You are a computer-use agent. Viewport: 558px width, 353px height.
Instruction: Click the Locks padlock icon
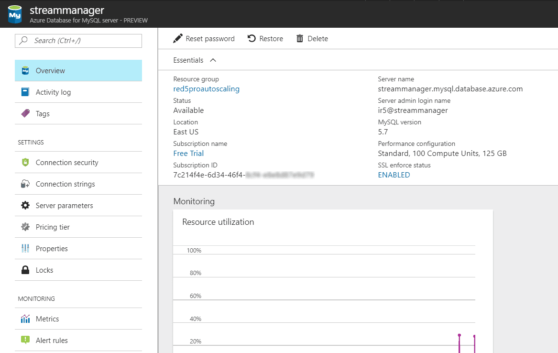tap(25, 270)
